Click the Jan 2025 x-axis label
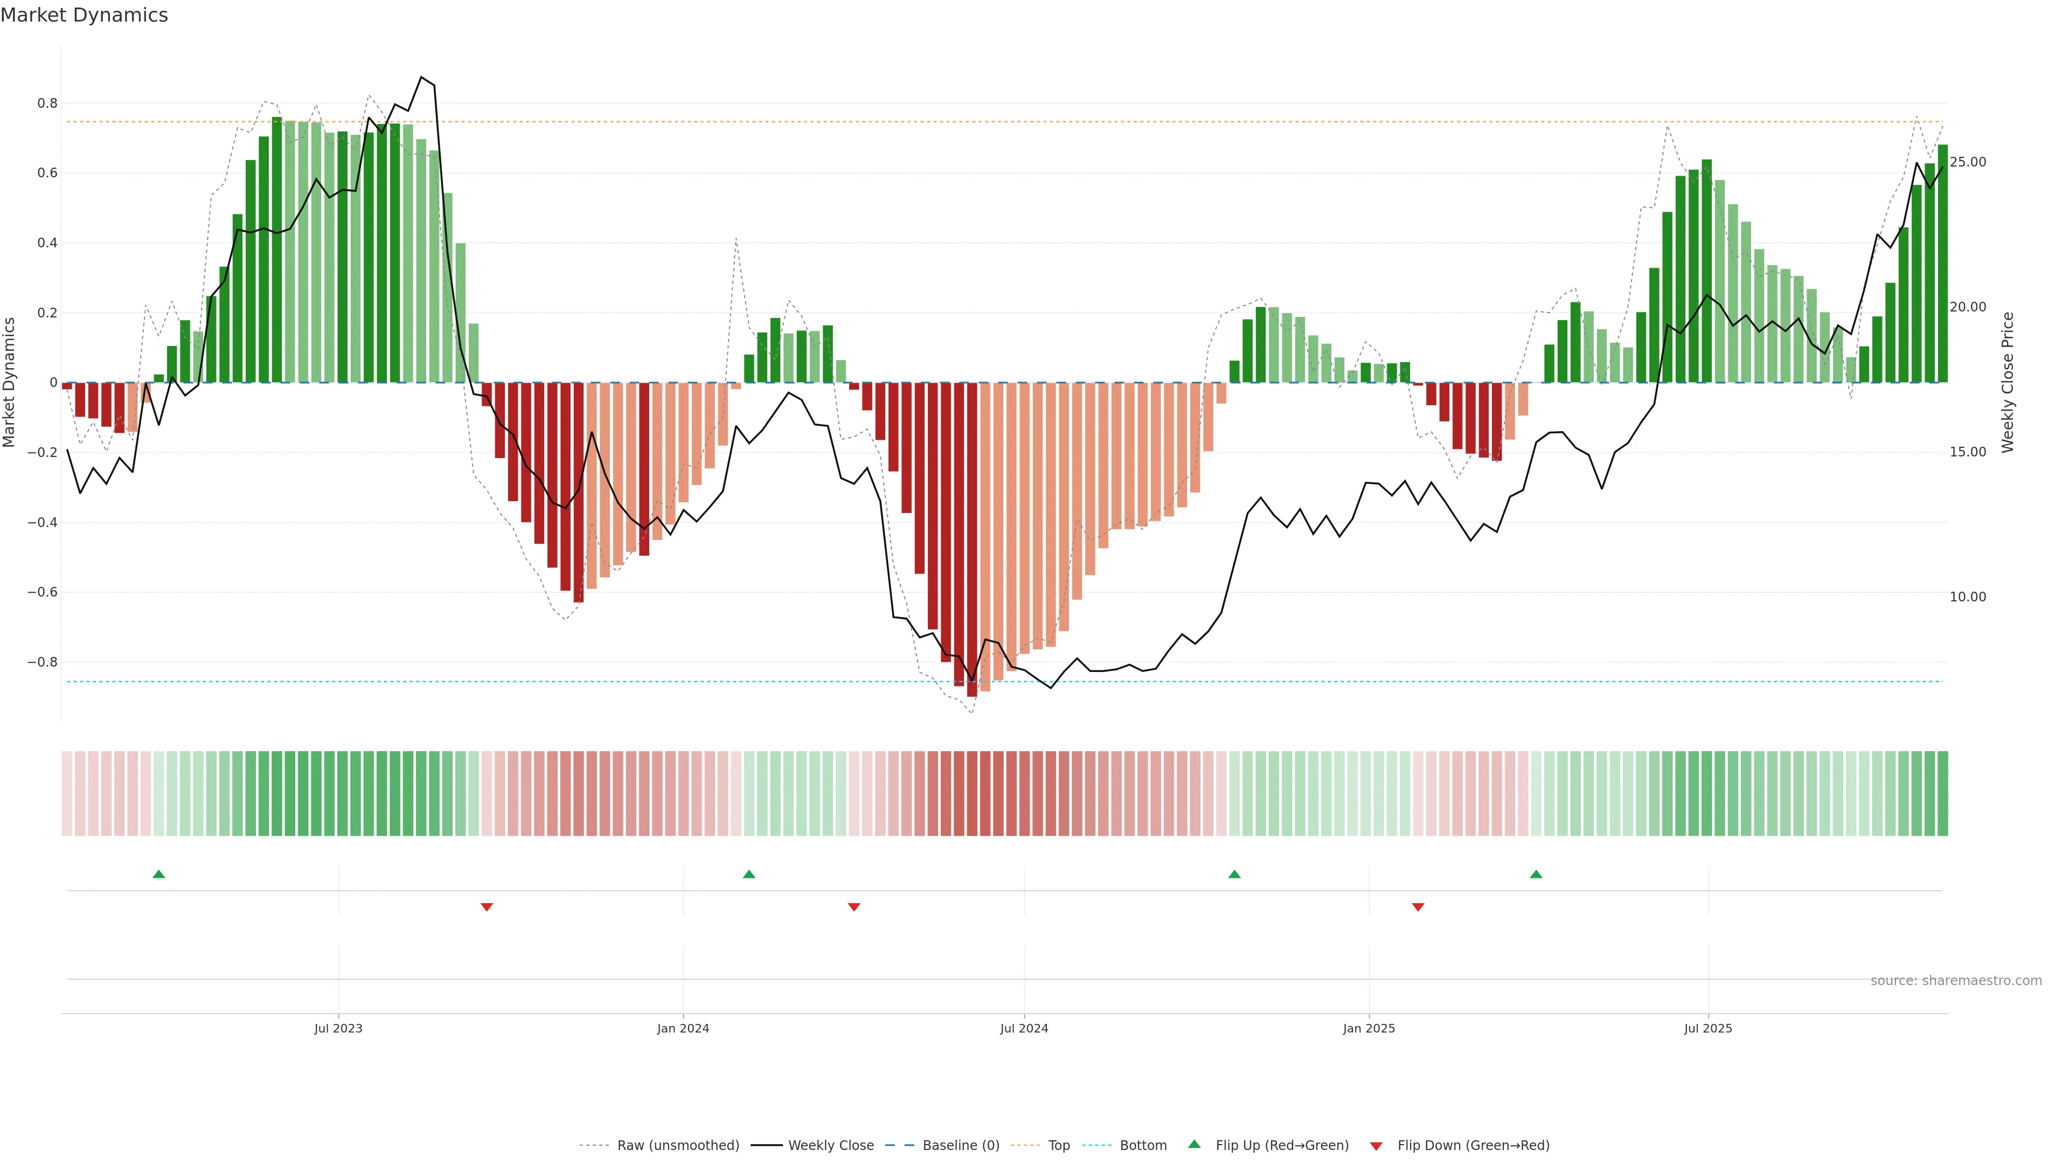 coord(1369,1028)
